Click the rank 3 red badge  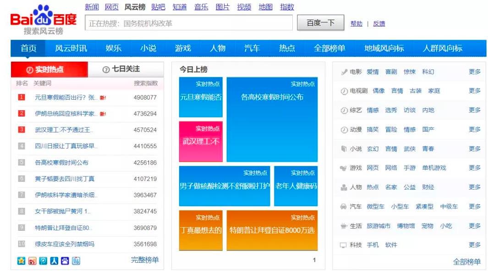coord(22,129)
